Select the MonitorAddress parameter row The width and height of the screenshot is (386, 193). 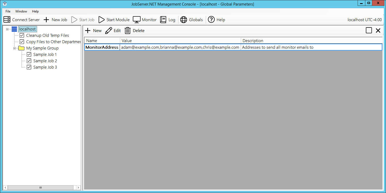102,47
